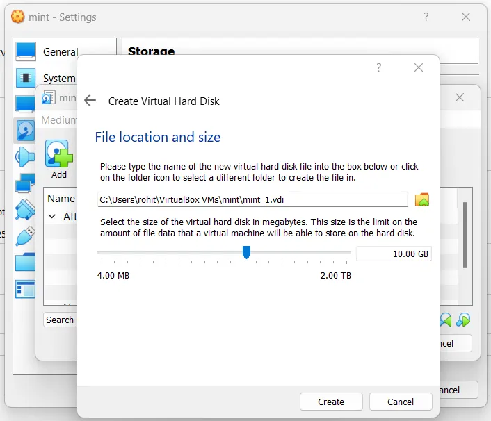
Task: Click the Search field in medium selector
Action: tap(60, 320)
